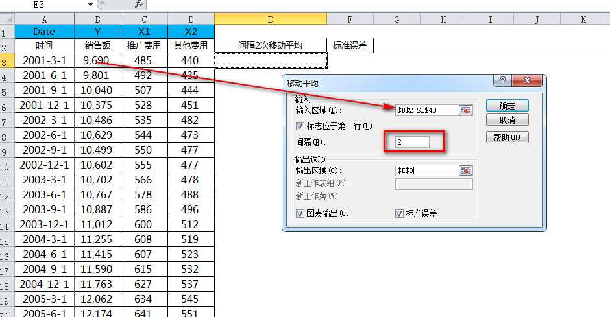Click the 销售额 cell
This screenshot has height=317, width=610.
point(97,45)
